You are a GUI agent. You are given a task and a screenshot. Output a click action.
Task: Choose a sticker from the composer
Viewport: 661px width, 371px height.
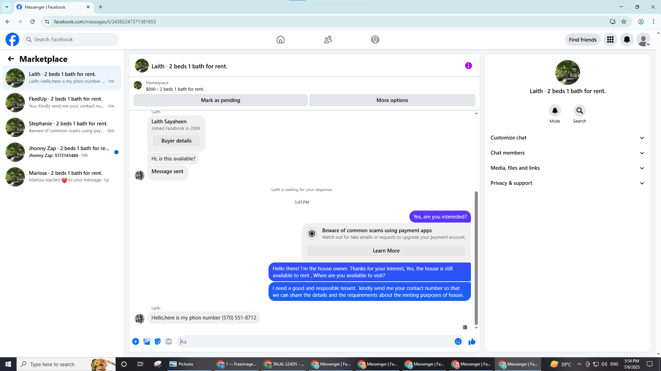pyautogui.click(x=158, y=341)
